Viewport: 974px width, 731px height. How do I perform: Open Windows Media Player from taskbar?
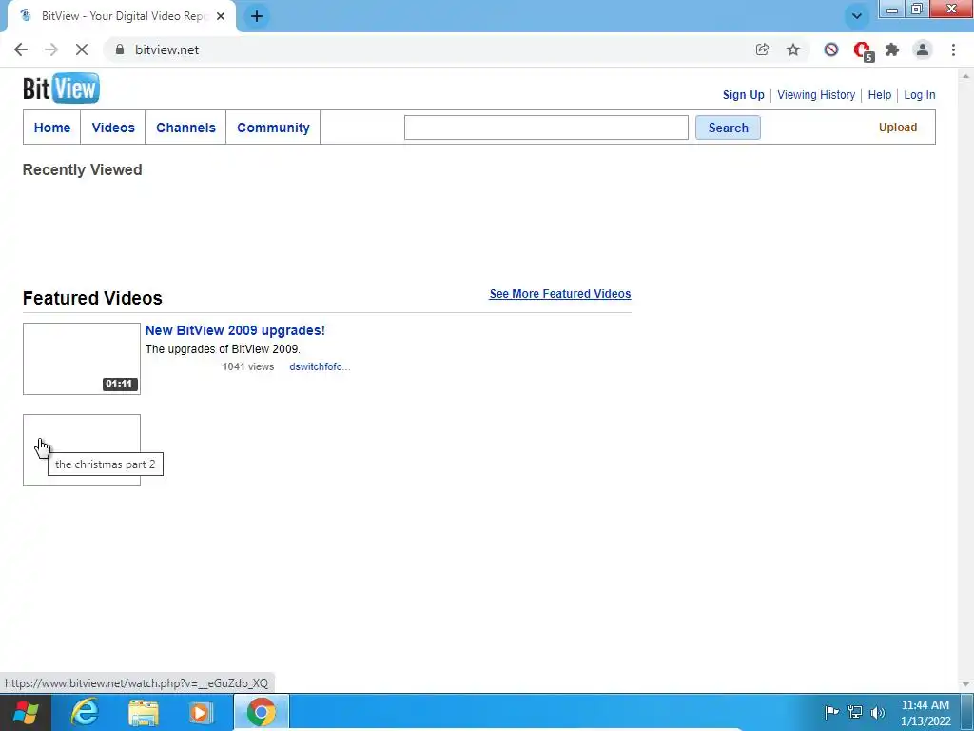point(200,712)
